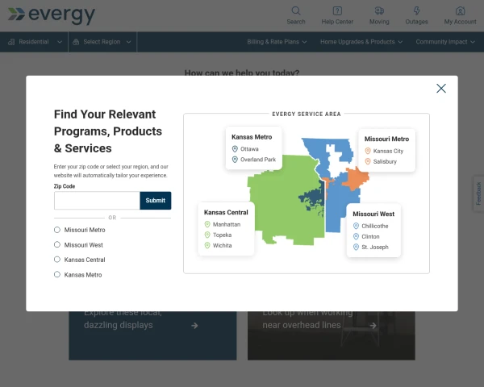Click the Topeka location pin
Screen dimensions: 484x387
207,235
